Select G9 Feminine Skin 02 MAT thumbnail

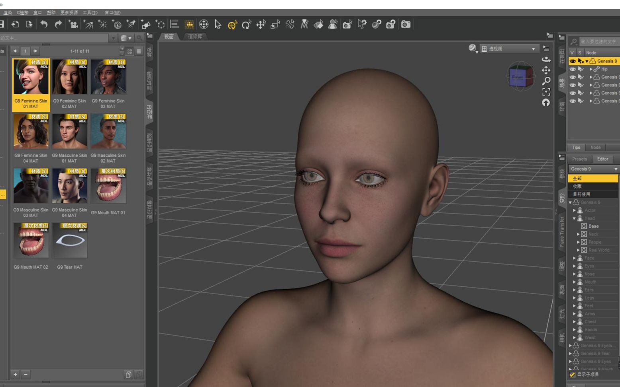click(69, 77)
